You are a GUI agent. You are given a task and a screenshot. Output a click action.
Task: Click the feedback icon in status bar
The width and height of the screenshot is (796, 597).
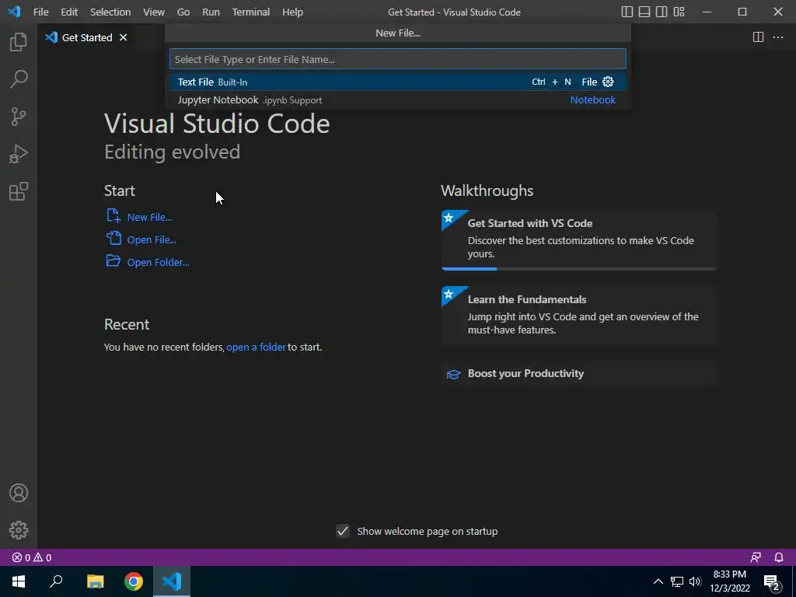pos(756,557)
